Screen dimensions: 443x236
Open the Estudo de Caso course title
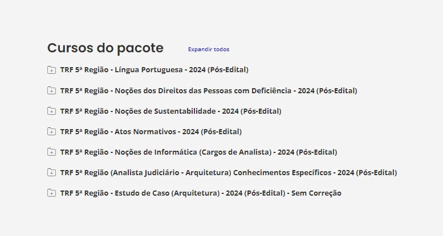click(201, 193)
